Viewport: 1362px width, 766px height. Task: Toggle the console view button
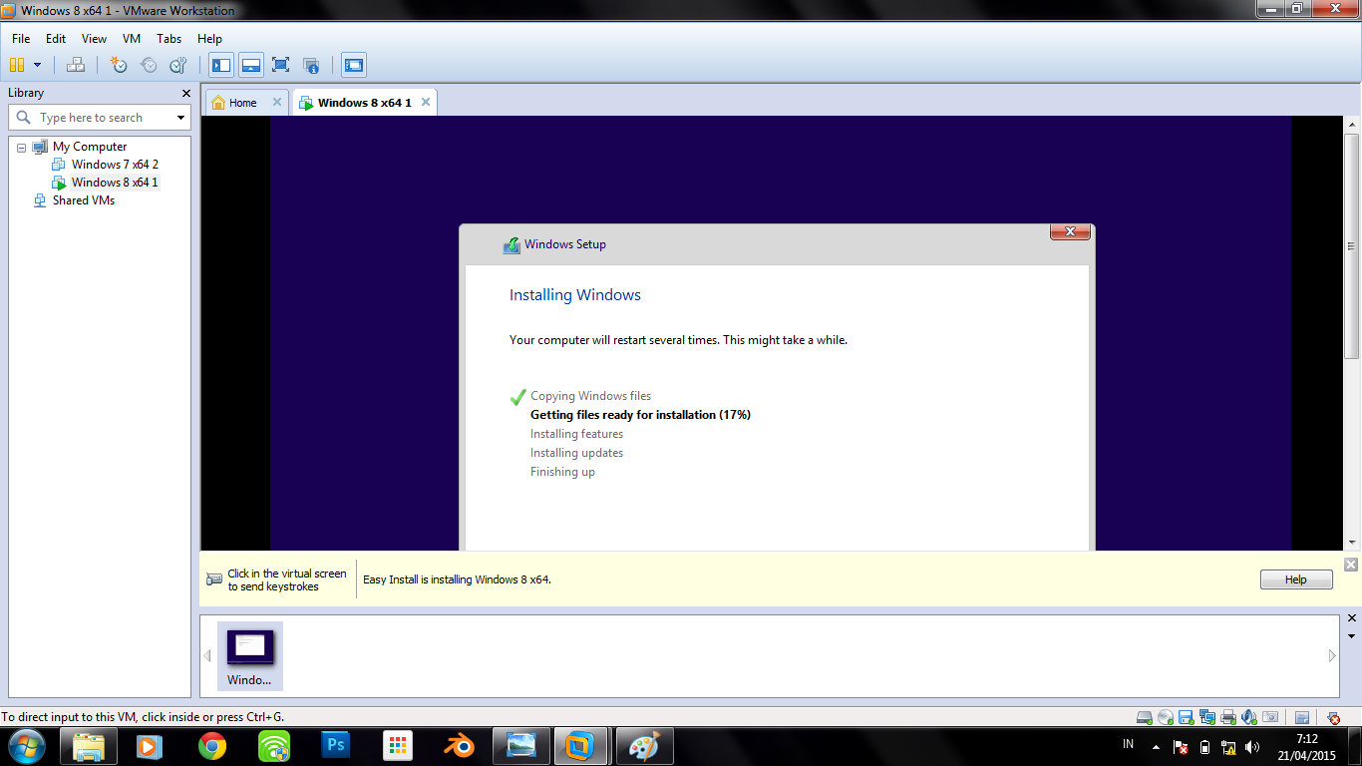(353, 65)
